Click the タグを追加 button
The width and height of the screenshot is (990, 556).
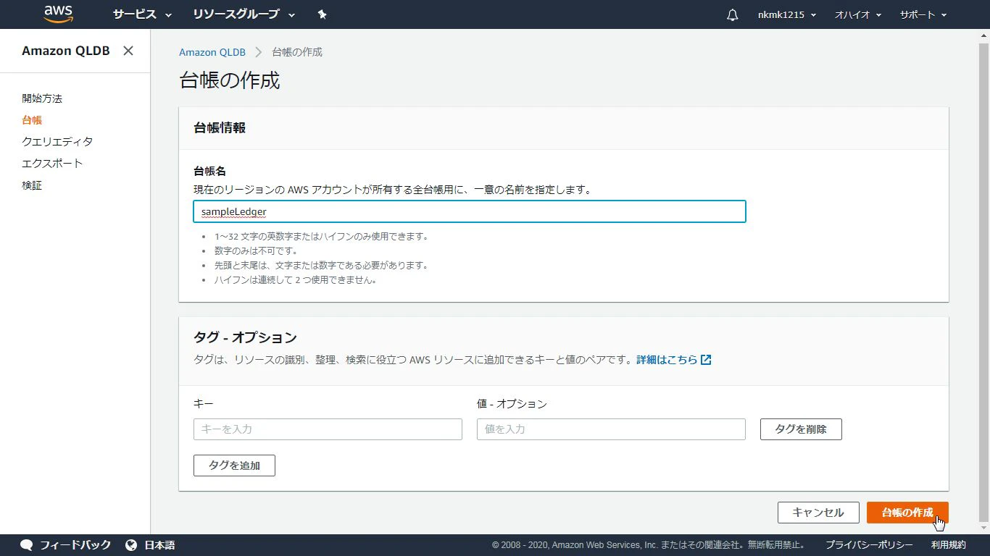[234, 466]
